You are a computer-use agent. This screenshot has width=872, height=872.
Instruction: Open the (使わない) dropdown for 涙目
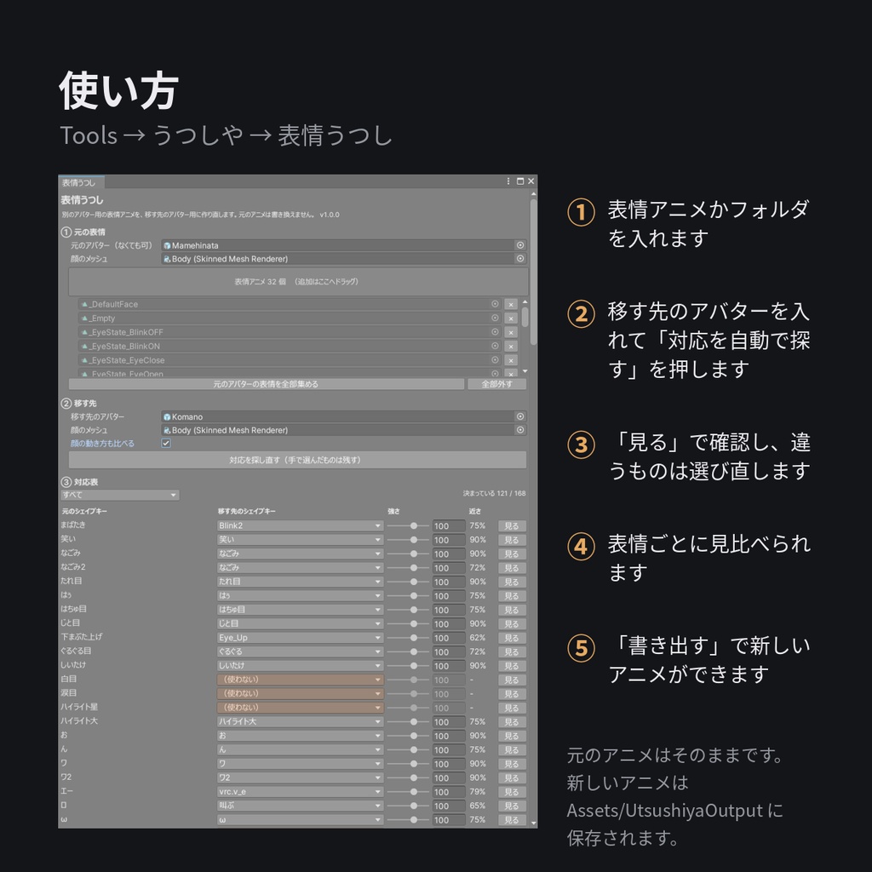(x=300, y=693)
